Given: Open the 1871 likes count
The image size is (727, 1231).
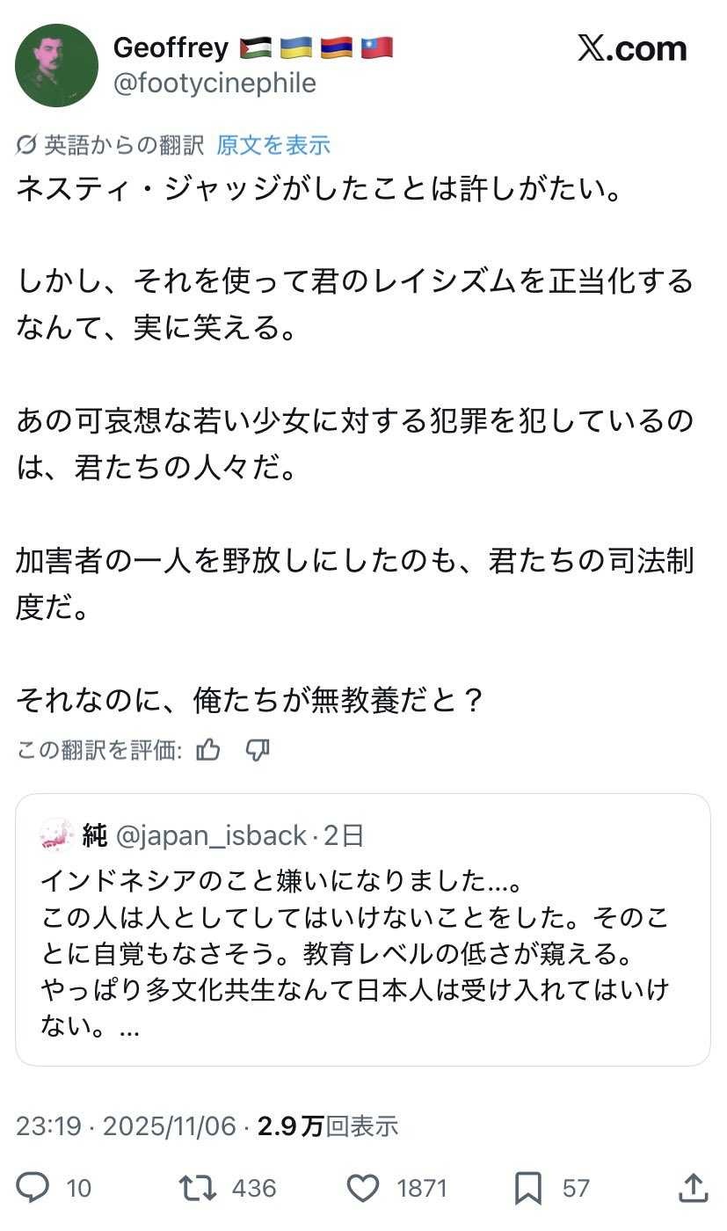Looking at the screenshot, I should click(422, 1189).
